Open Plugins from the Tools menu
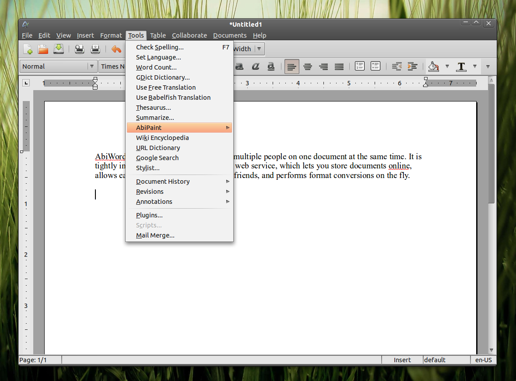 pyautogui.click(x=149, y=215)
